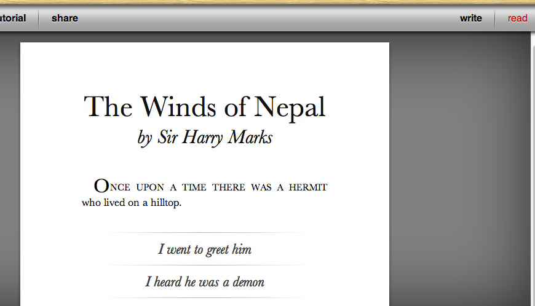This screenshot has width=535, height=306.
Task: Open the tutorial item in toolbar
Action: pyautogui.click(x=12, y=18)
